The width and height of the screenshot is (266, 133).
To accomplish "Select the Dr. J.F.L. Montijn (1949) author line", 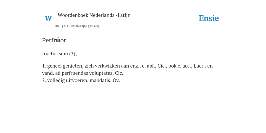I will pyautogui.click(x=77, y=26).
